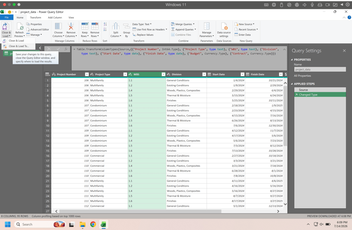The height and width of the screenshot is (230, 352).
Task: Open File Explorer from the taskbar
Action: pyautogui.click(x=82, y=224)
